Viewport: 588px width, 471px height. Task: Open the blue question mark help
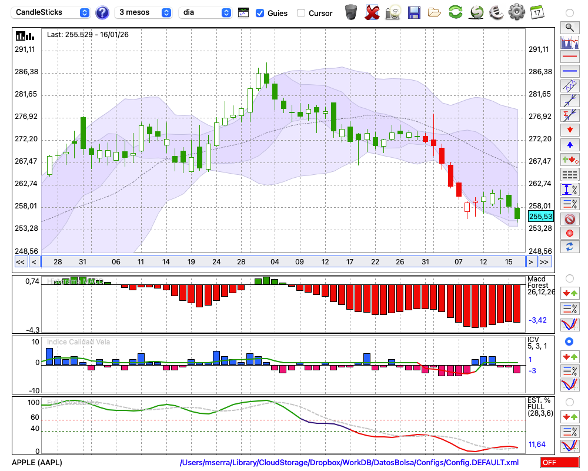click(102, 12)
